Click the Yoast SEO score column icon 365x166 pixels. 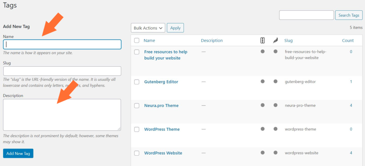(x=263, y=41)
